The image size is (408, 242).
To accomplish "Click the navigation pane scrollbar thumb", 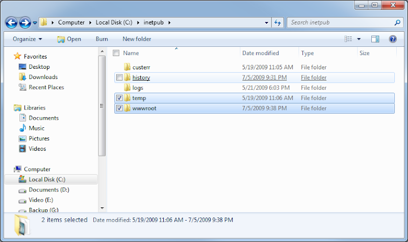I will coord(102,106).
